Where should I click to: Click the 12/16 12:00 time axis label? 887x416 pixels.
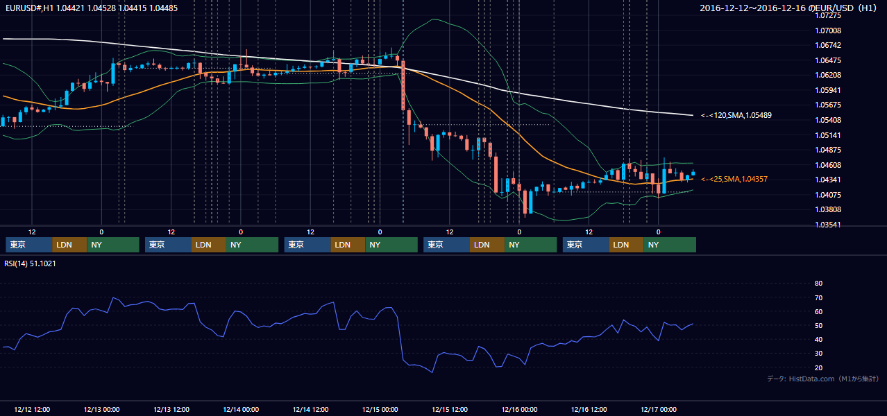(589, 409)
